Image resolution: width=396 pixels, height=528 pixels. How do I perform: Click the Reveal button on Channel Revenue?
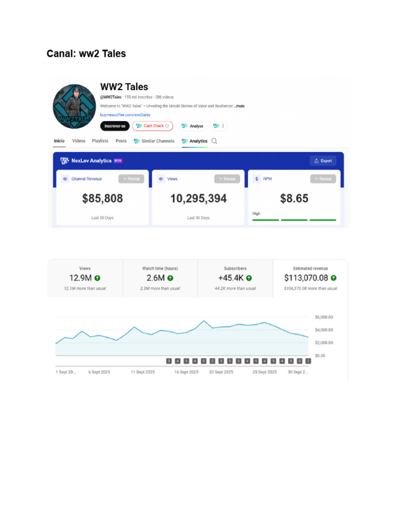click(x=131, y=179)
